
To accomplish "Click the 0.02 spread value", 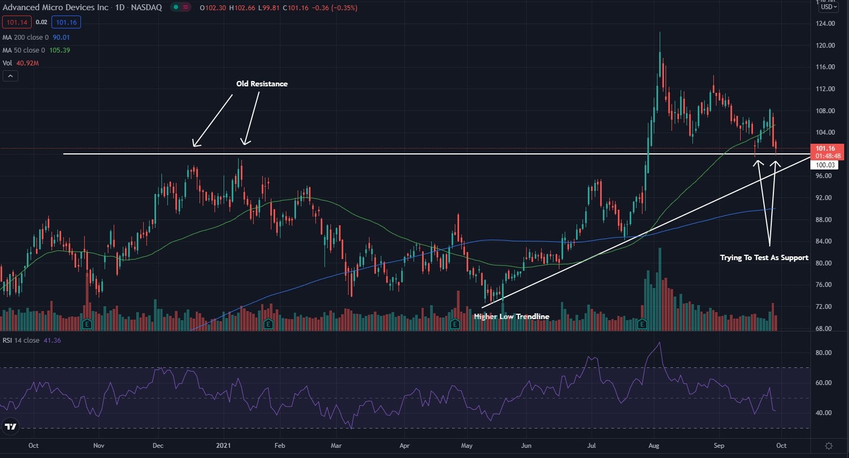I will click(x=41, y=23).
